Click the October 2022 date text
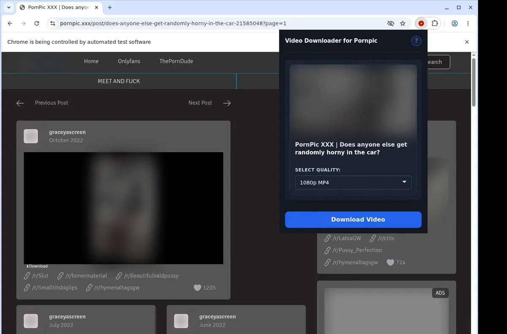Viewport: 507px width, 334px height. coord(66,140)
